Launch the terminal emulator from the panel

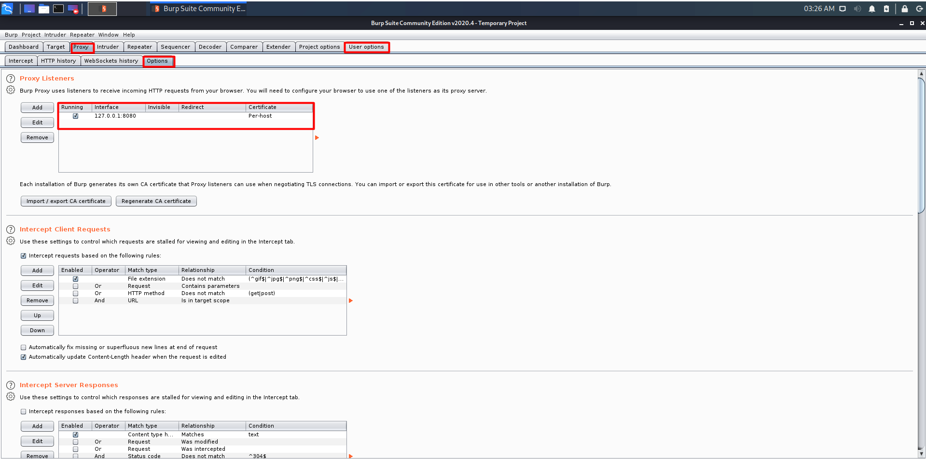pos(58,9)
